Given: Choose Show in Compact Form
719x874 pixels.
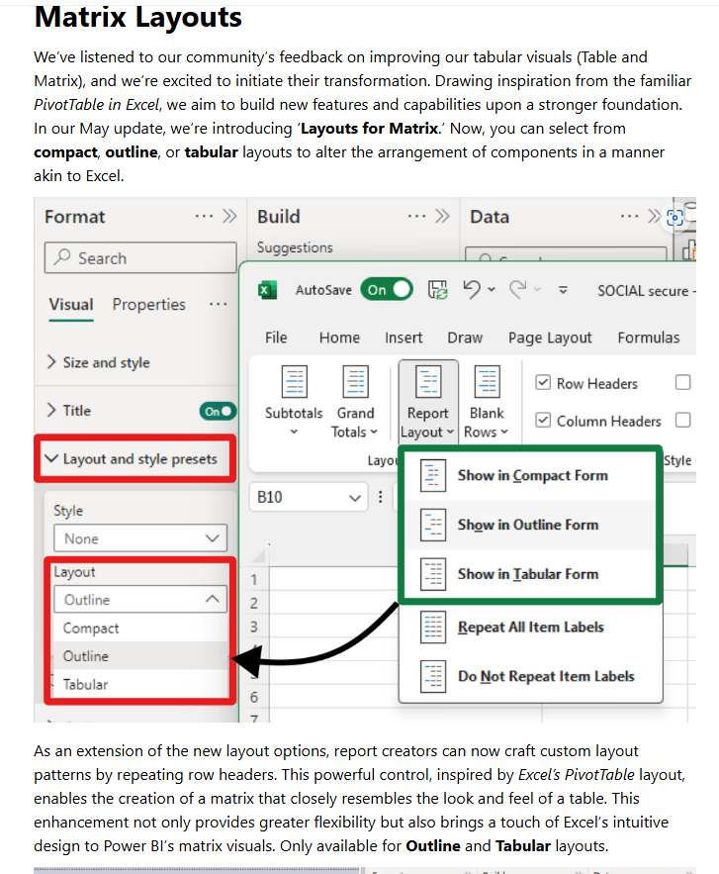Looking at the screenshot, I should click(x=531, y=475).
